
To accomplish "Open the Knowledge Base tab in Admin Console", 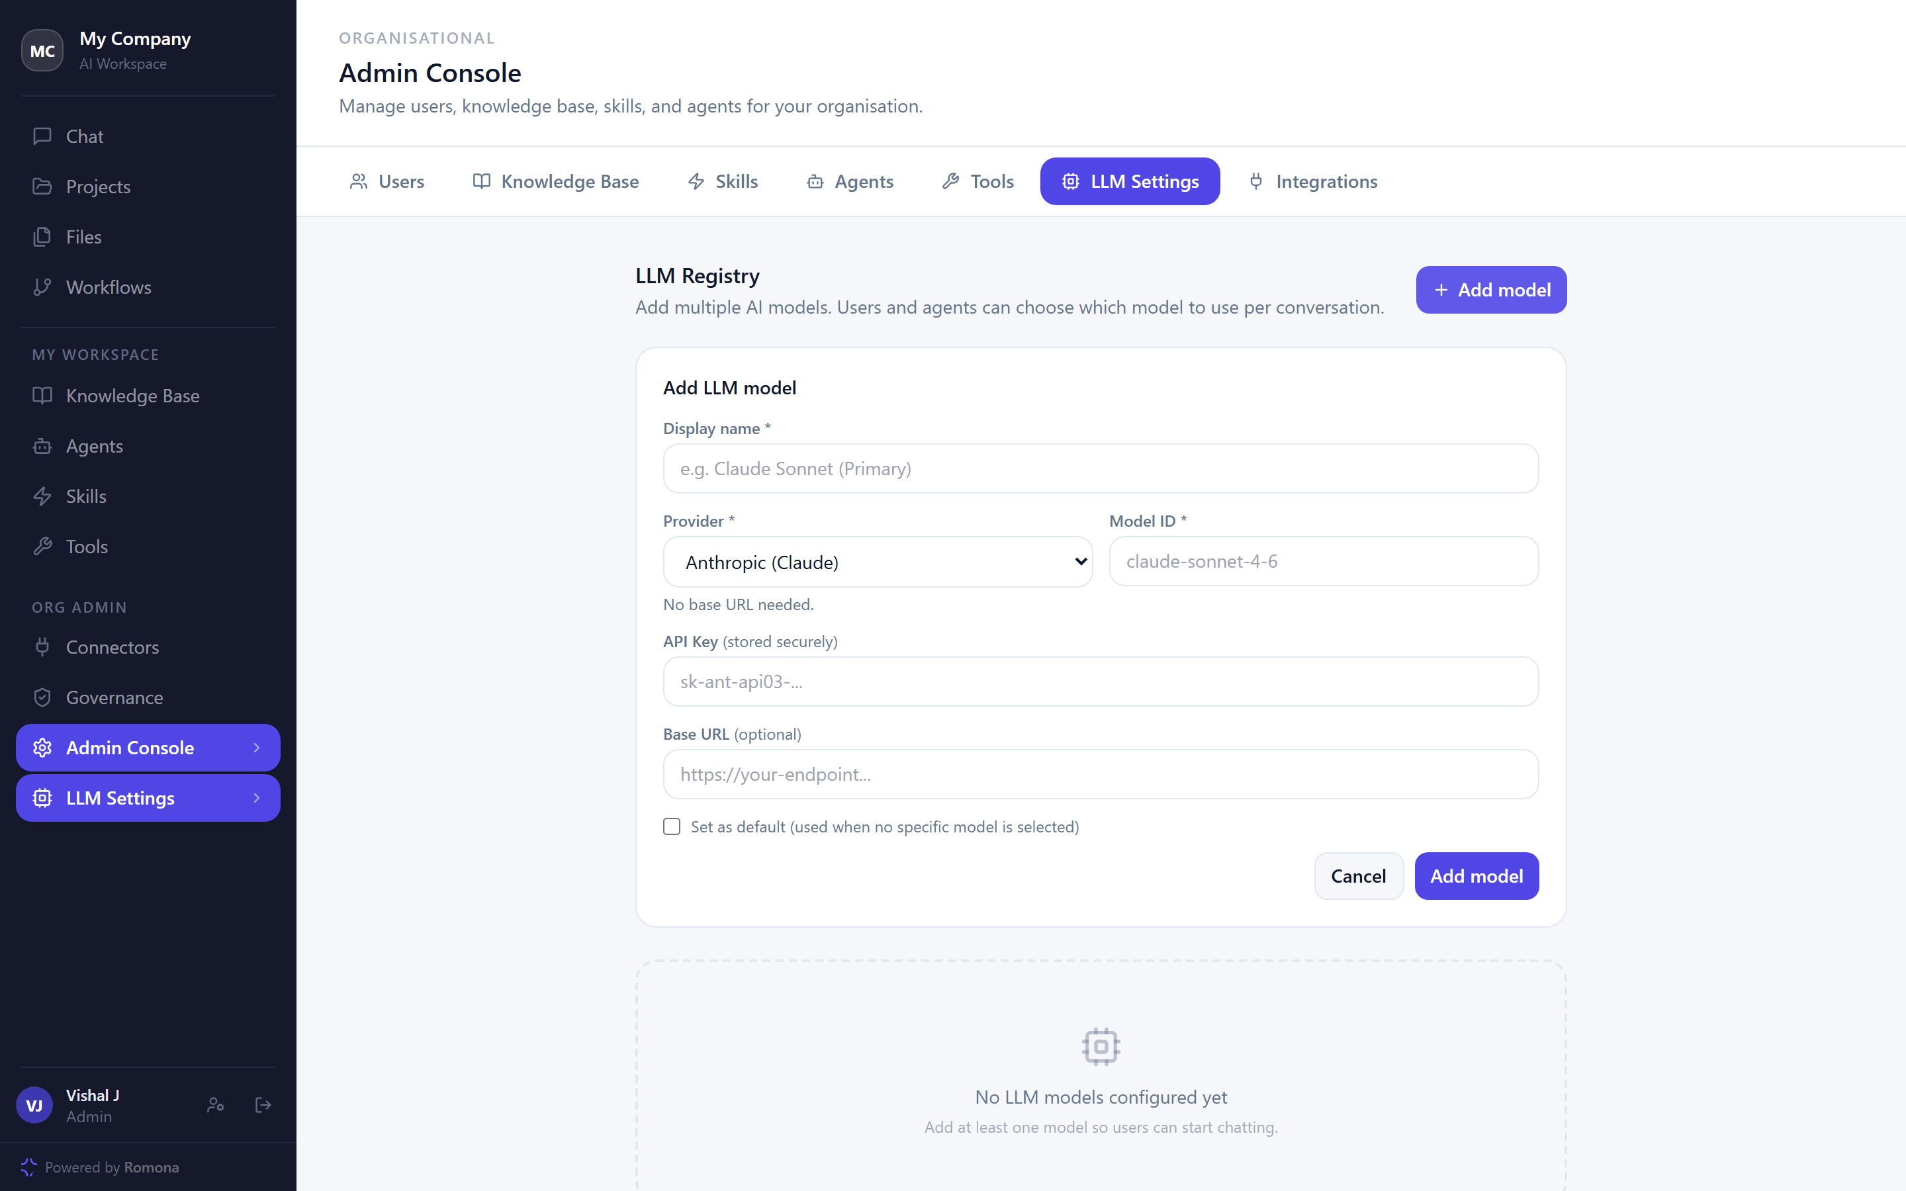I will click(x=556, y=181).
